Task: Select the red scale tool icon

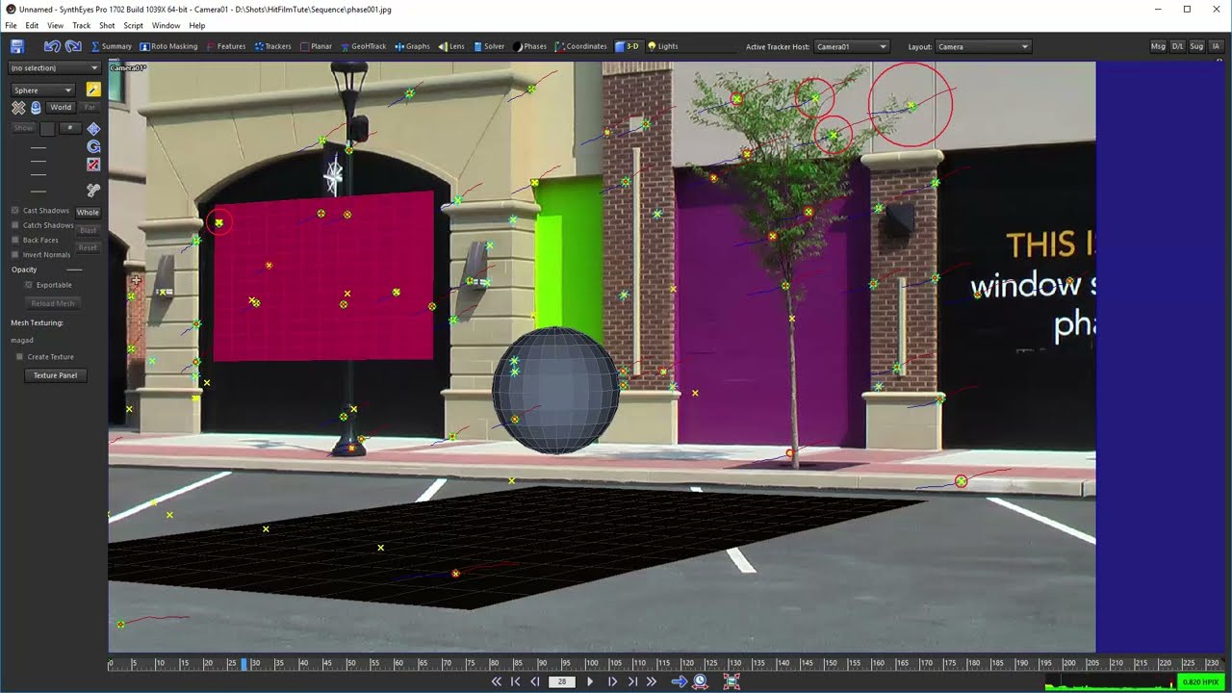Action: click(x=93, y=165)
